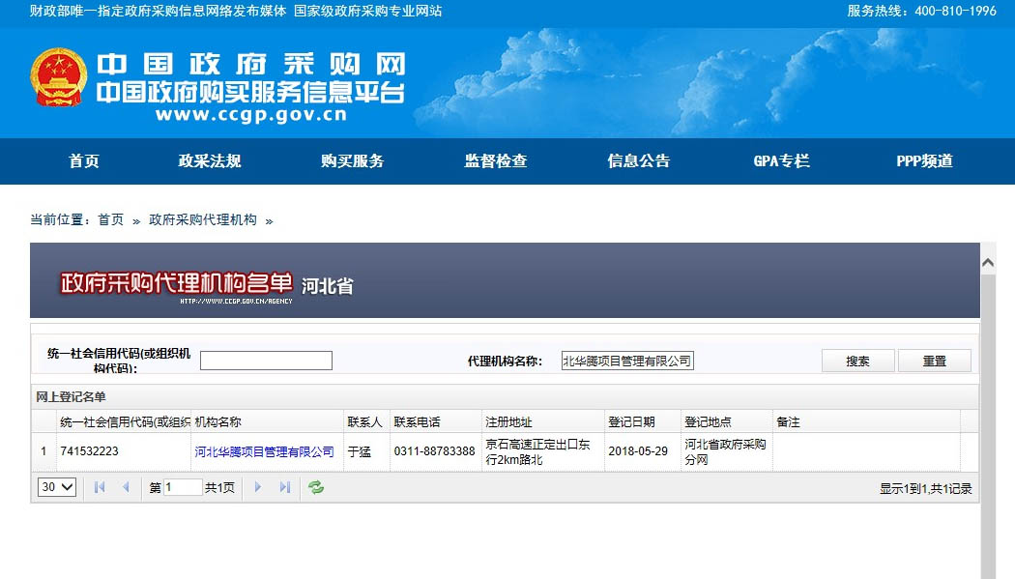1015x579 pixels.
Task: Click the 河北省 province label
Action: [x=328, y=286]
